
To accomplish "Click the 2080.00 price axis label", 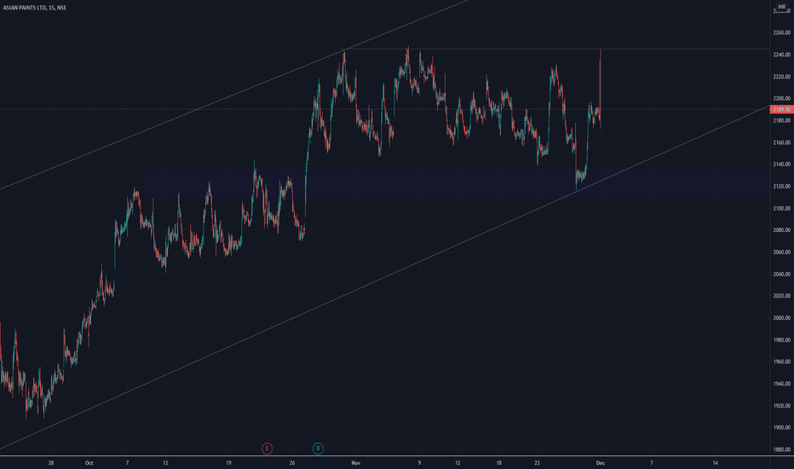I will pyautogui.click(x=782, y=230).
